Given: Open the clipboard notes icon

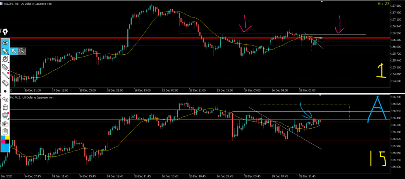Looking at the screenshot, I should 5,131.
